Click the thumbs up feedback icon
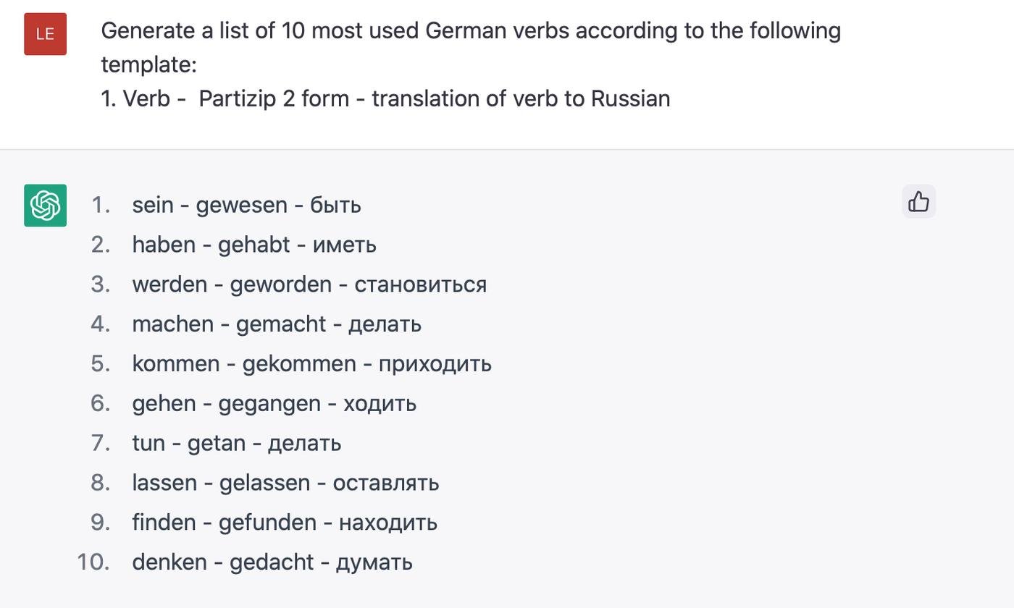 click(918, 201)
